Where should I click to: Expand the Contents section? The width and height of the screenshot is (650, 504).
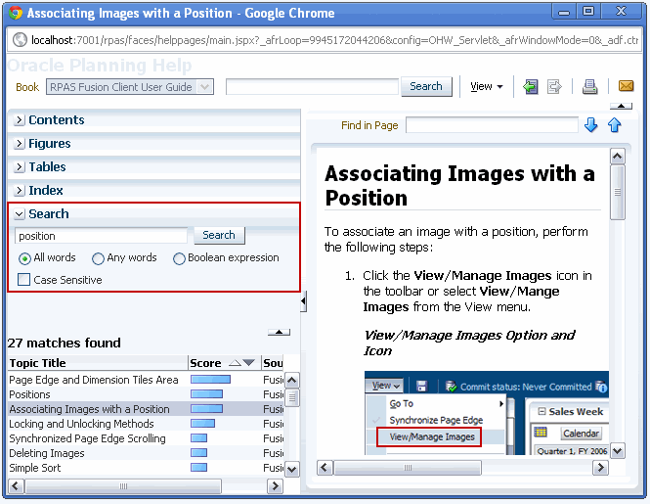click(20, 120)
